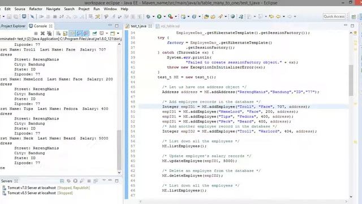Minimize the Servers view panel

pos(110,180)
